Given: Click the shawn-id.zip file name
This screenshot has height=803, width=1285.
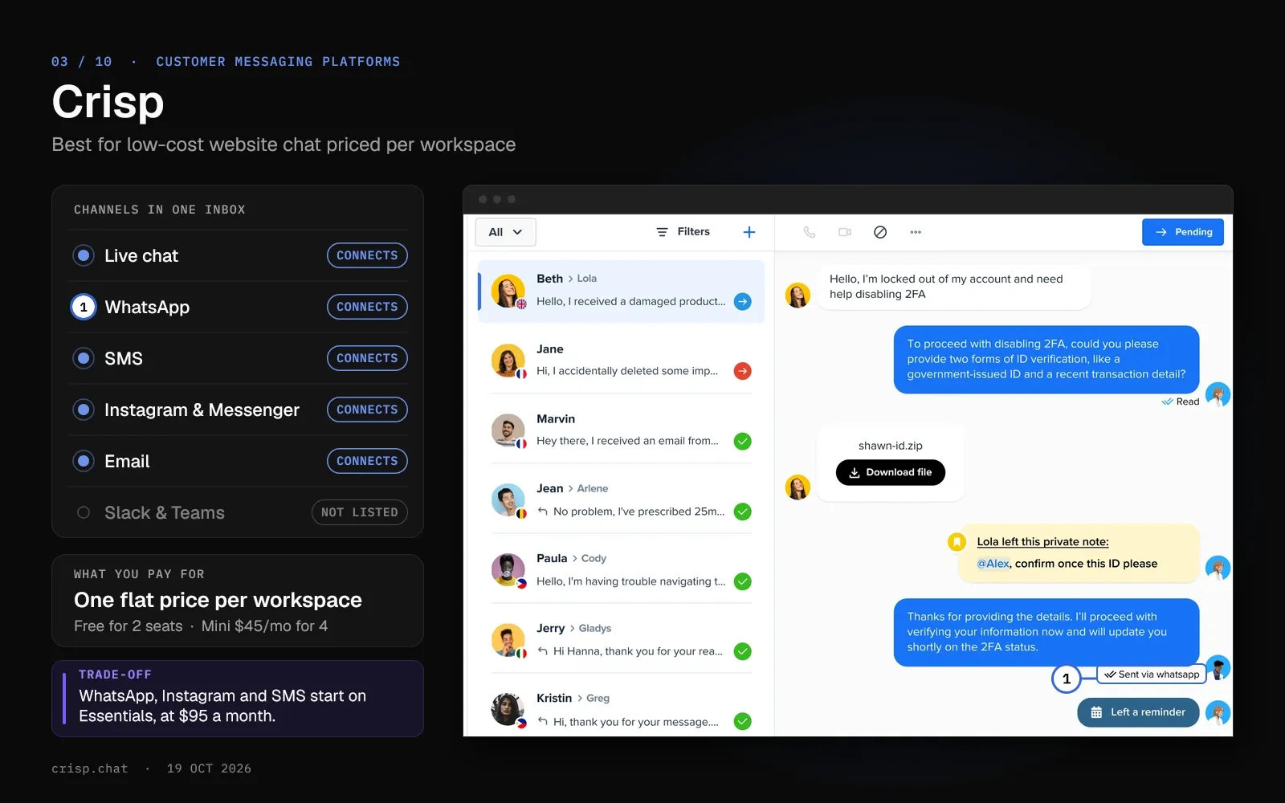Looking at the screenshot, I should point(891,446).
